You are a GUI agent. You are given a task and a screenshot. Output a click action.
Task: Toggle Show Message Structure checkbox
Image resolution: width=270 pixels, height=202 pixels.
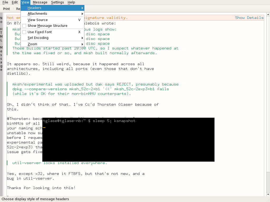[24, 26]
